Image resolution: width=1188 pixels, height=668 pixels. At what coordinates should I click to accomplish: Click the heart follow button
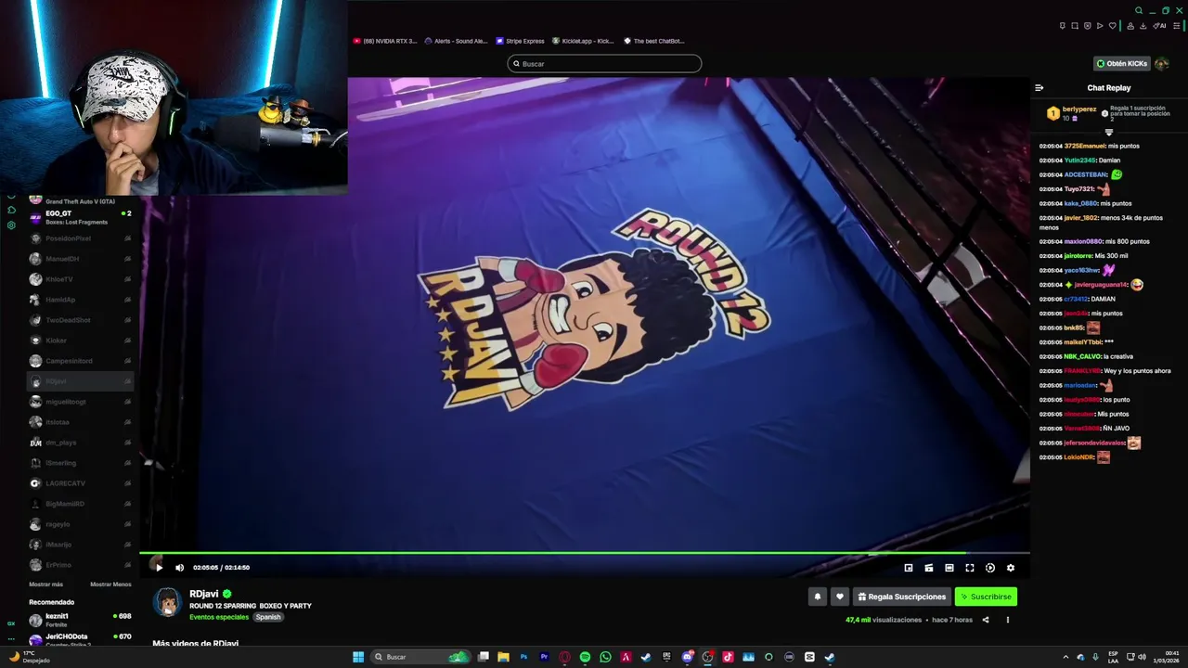click(840, 597)
